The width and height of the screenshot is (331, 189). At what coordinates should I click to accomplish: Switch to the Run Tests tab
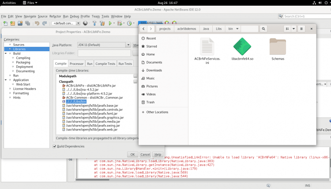click(x=125, y=64)
